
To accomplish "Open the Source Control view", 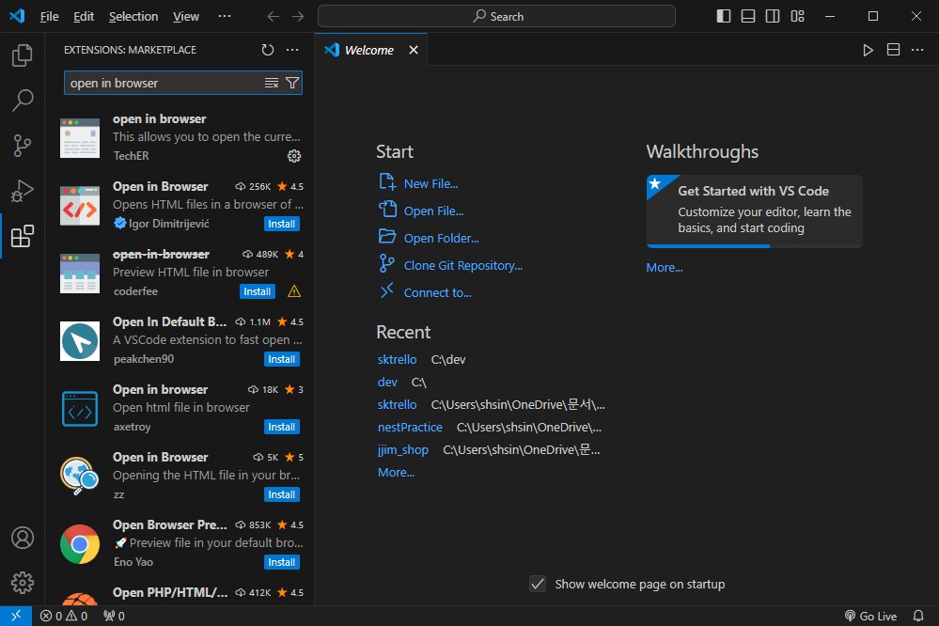I will [x=23, y=146].
